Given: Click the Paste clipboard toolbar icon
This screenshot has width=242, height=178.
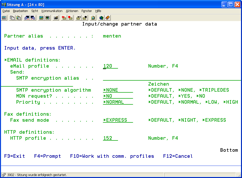Looking at the screenshot, I should point(18,18).
